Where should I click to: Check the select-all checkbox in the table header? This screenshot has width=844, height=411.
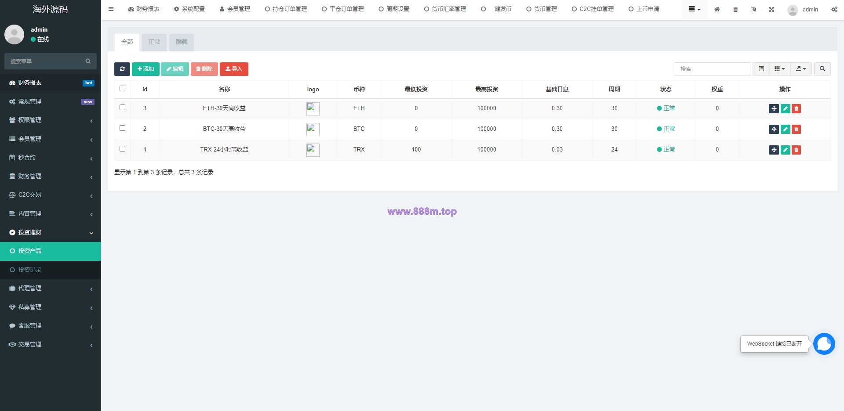[x=123, y=89]
